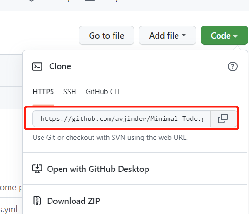Click the caret arrow on Code button

(x=235, y=36)
